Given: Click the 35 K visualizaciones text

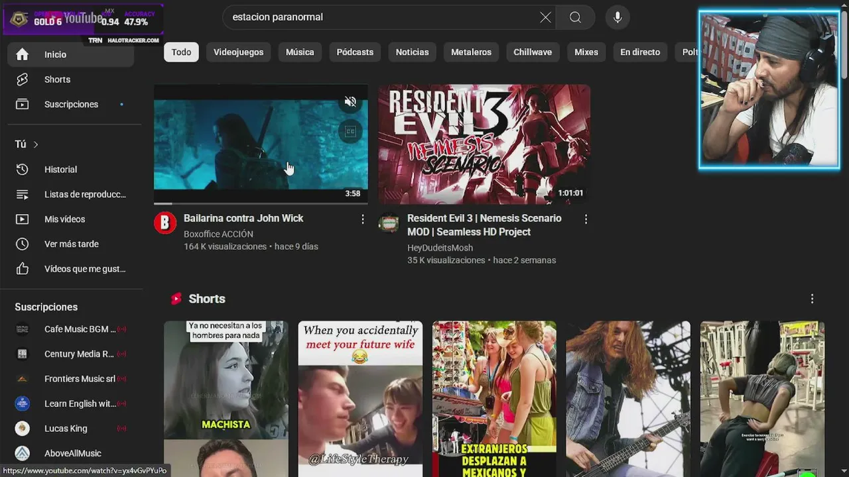Looking at the screenshot, I should coord(446,260).
